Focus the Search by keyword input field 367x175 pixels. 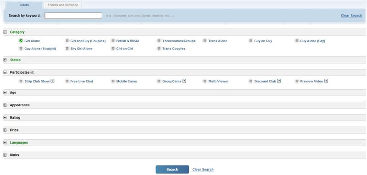tap(73, 16)
